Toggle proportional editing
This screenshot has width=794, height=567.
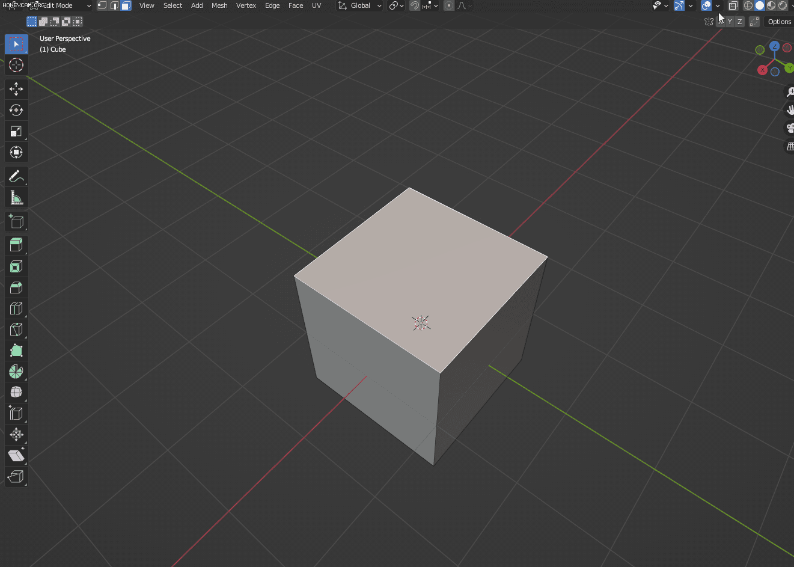449,5
